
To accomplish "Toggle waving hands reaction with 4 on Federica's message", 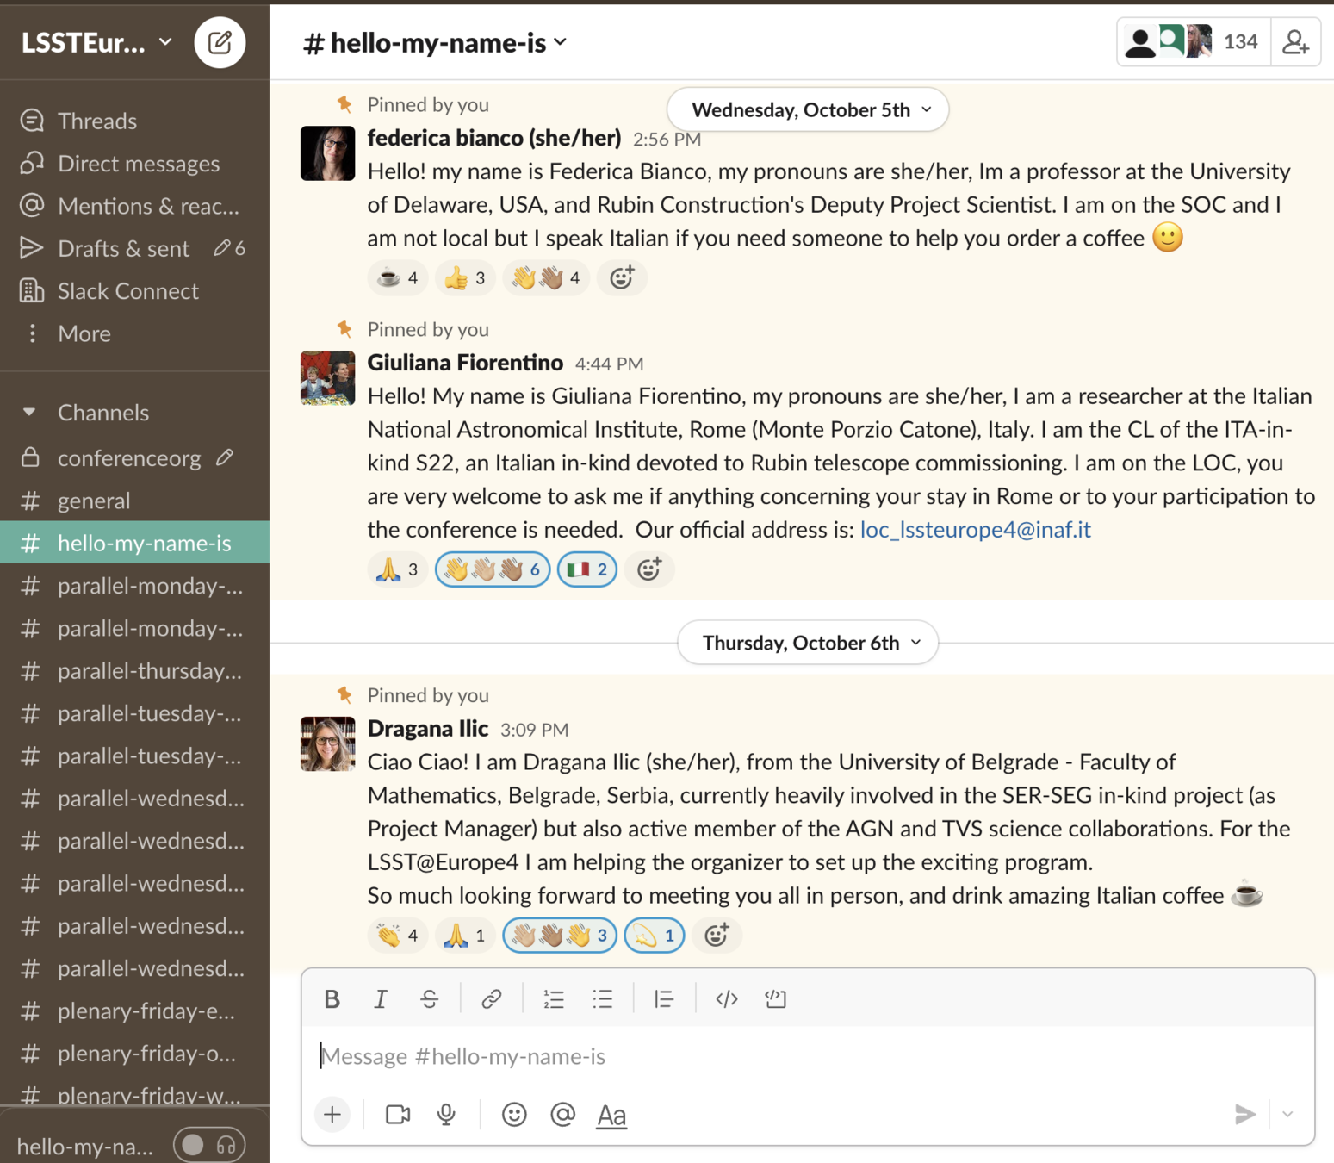I will coord(546,277).
